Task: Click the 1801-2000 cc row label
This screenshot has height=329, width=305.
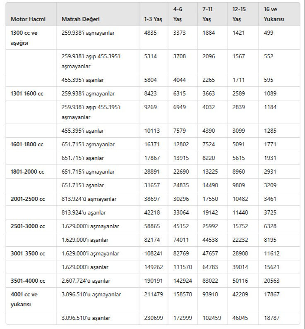Action: pos(27,172)
